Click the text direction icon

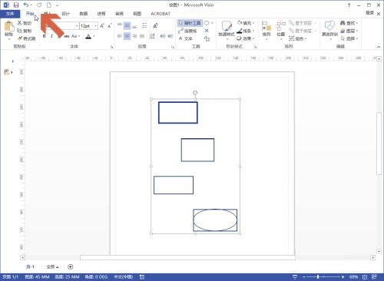tap(152, 36)
